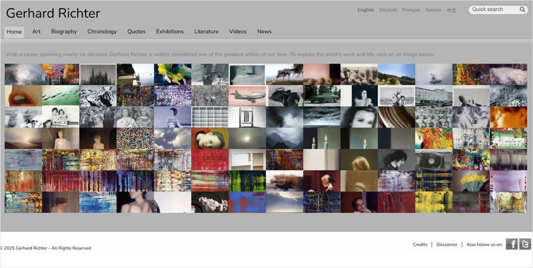Open the Art menu tab

pos(36,32)
